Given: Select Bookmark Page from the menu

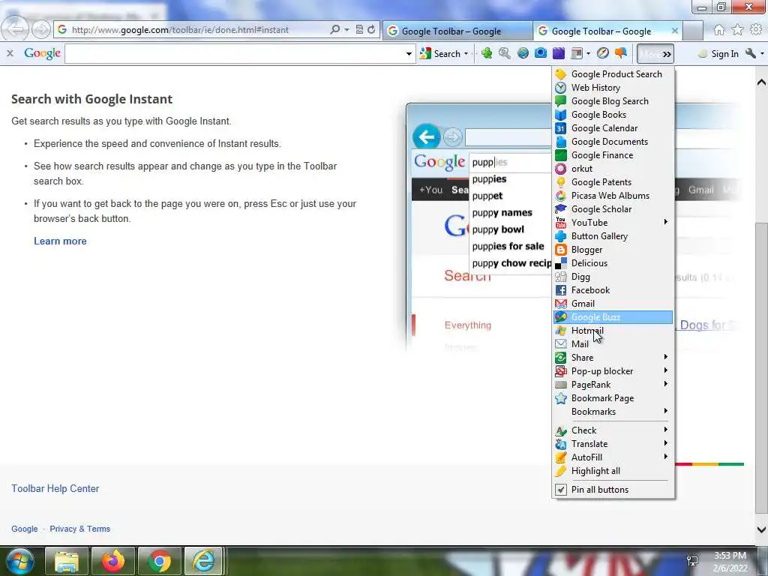Looking at the screenshot, I should point(613,398).
